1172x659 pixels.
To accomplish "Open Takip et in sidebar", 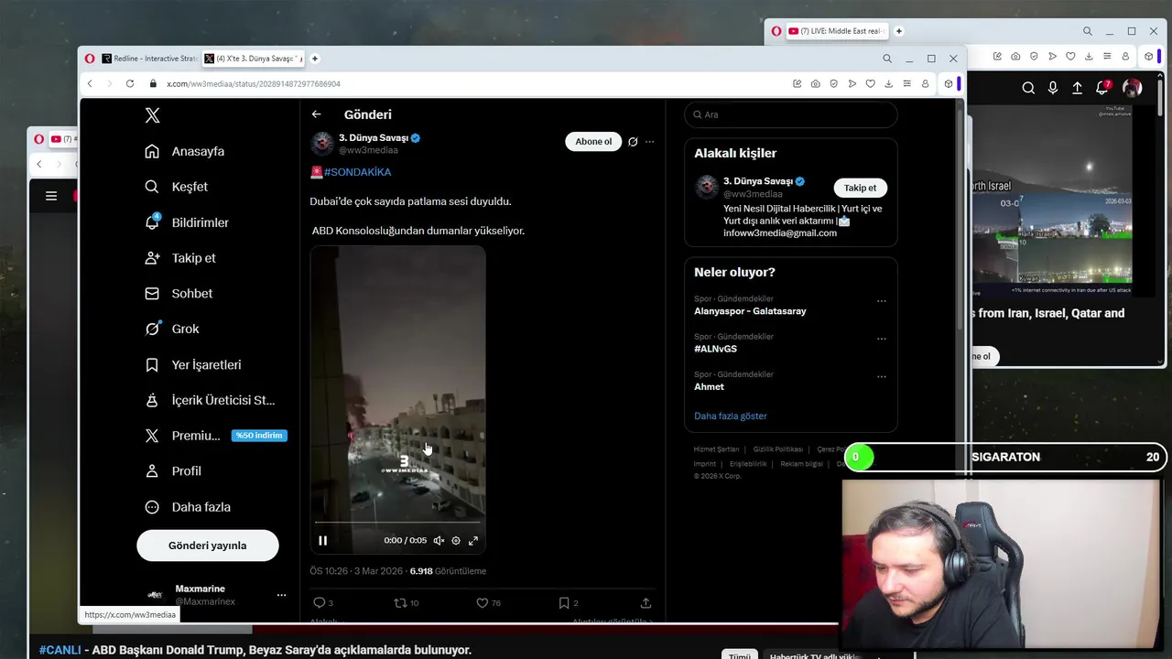I will click(180, 258).
